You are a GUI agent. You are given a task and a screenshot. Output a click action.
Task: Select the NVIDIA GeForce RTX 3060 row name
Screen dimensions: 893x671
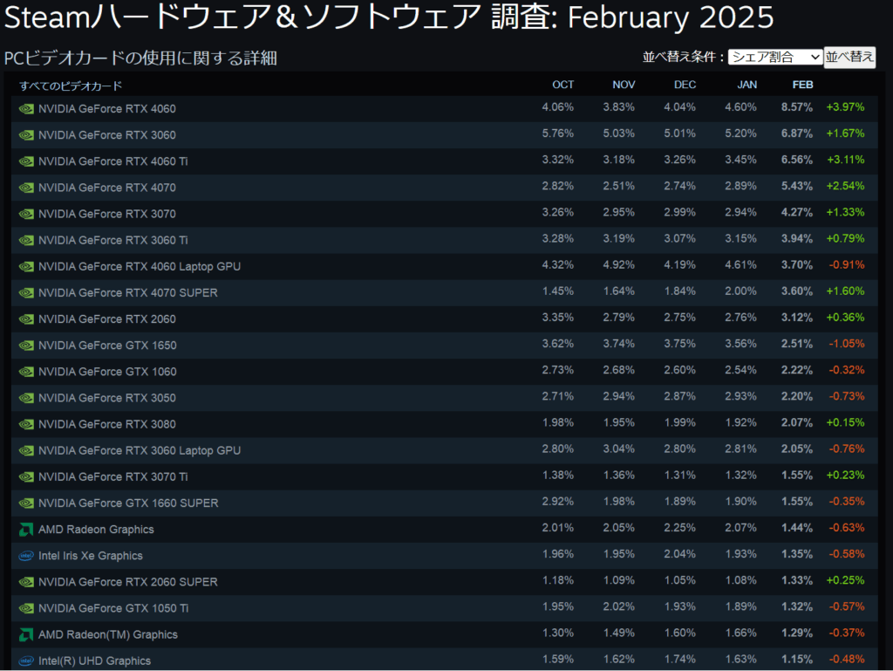106,135
